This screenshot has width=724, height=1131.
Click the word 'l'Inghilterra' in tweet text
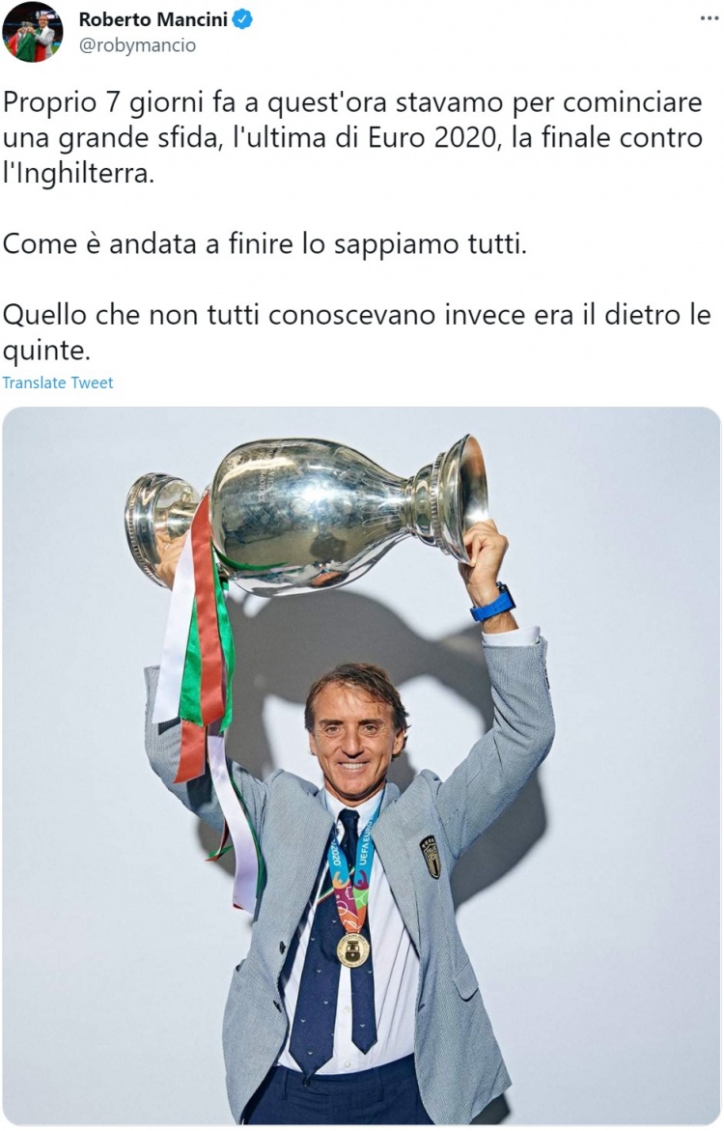[x=78, y=175]
